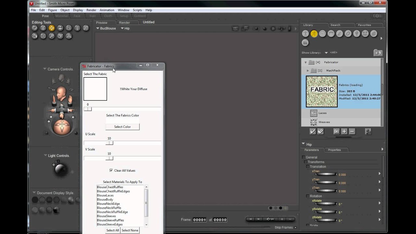Collapse Document Display Style panel
The image size is (416, 234).
tap(34, 193)
